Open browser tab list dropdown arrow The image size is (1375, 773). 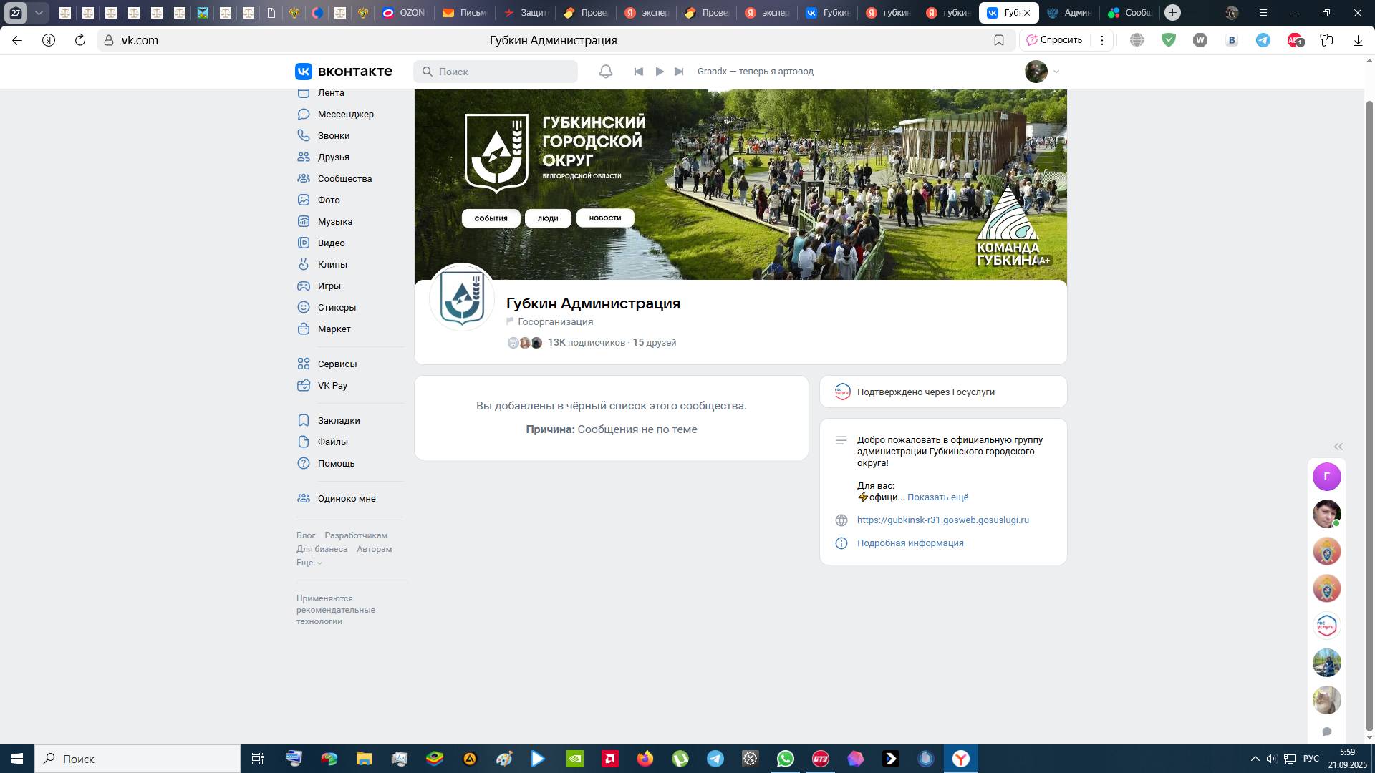(x=39, y=13)
